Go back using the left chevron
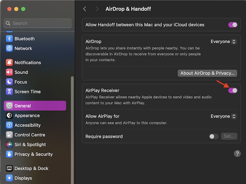This screenshot has height=184, width=246. tap(85, 9)
